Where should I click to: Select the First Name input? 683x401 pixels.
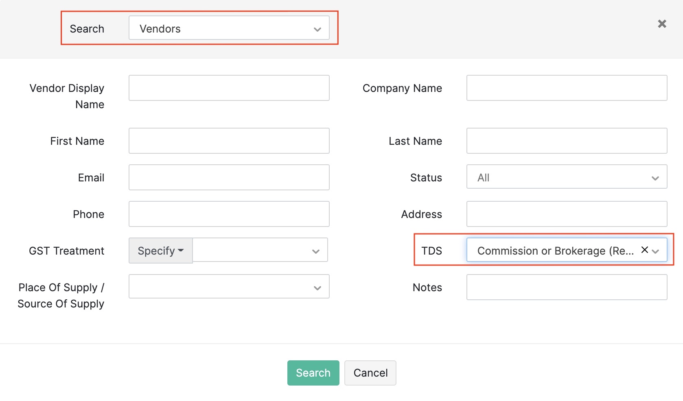coord(229,141)
